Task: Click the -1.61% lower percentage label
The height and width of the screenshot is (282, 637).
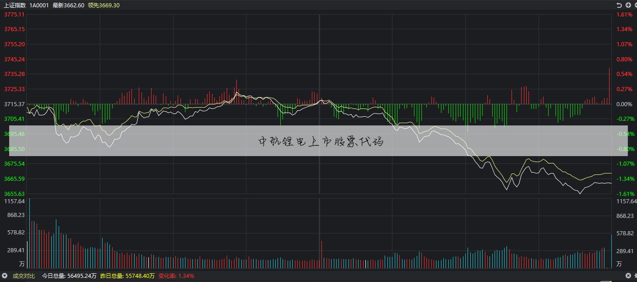Action: click(x=625, y=194)
